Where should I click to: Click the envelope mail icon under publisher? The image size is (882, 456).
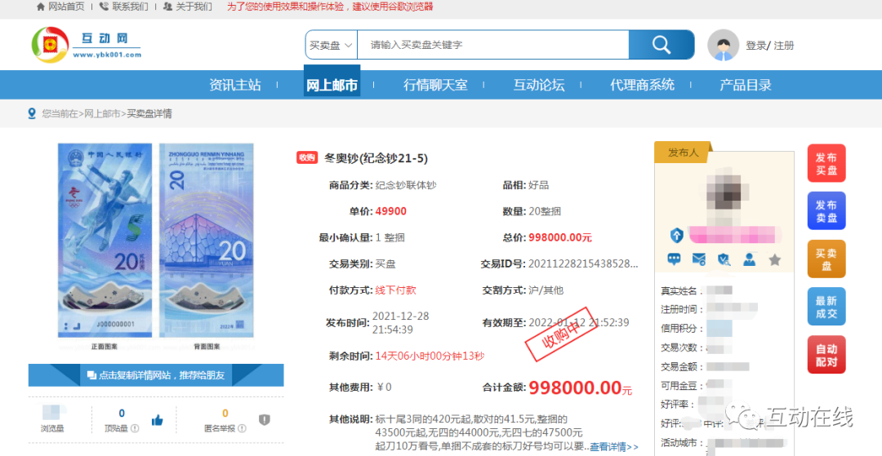click(x=699, y=259)
